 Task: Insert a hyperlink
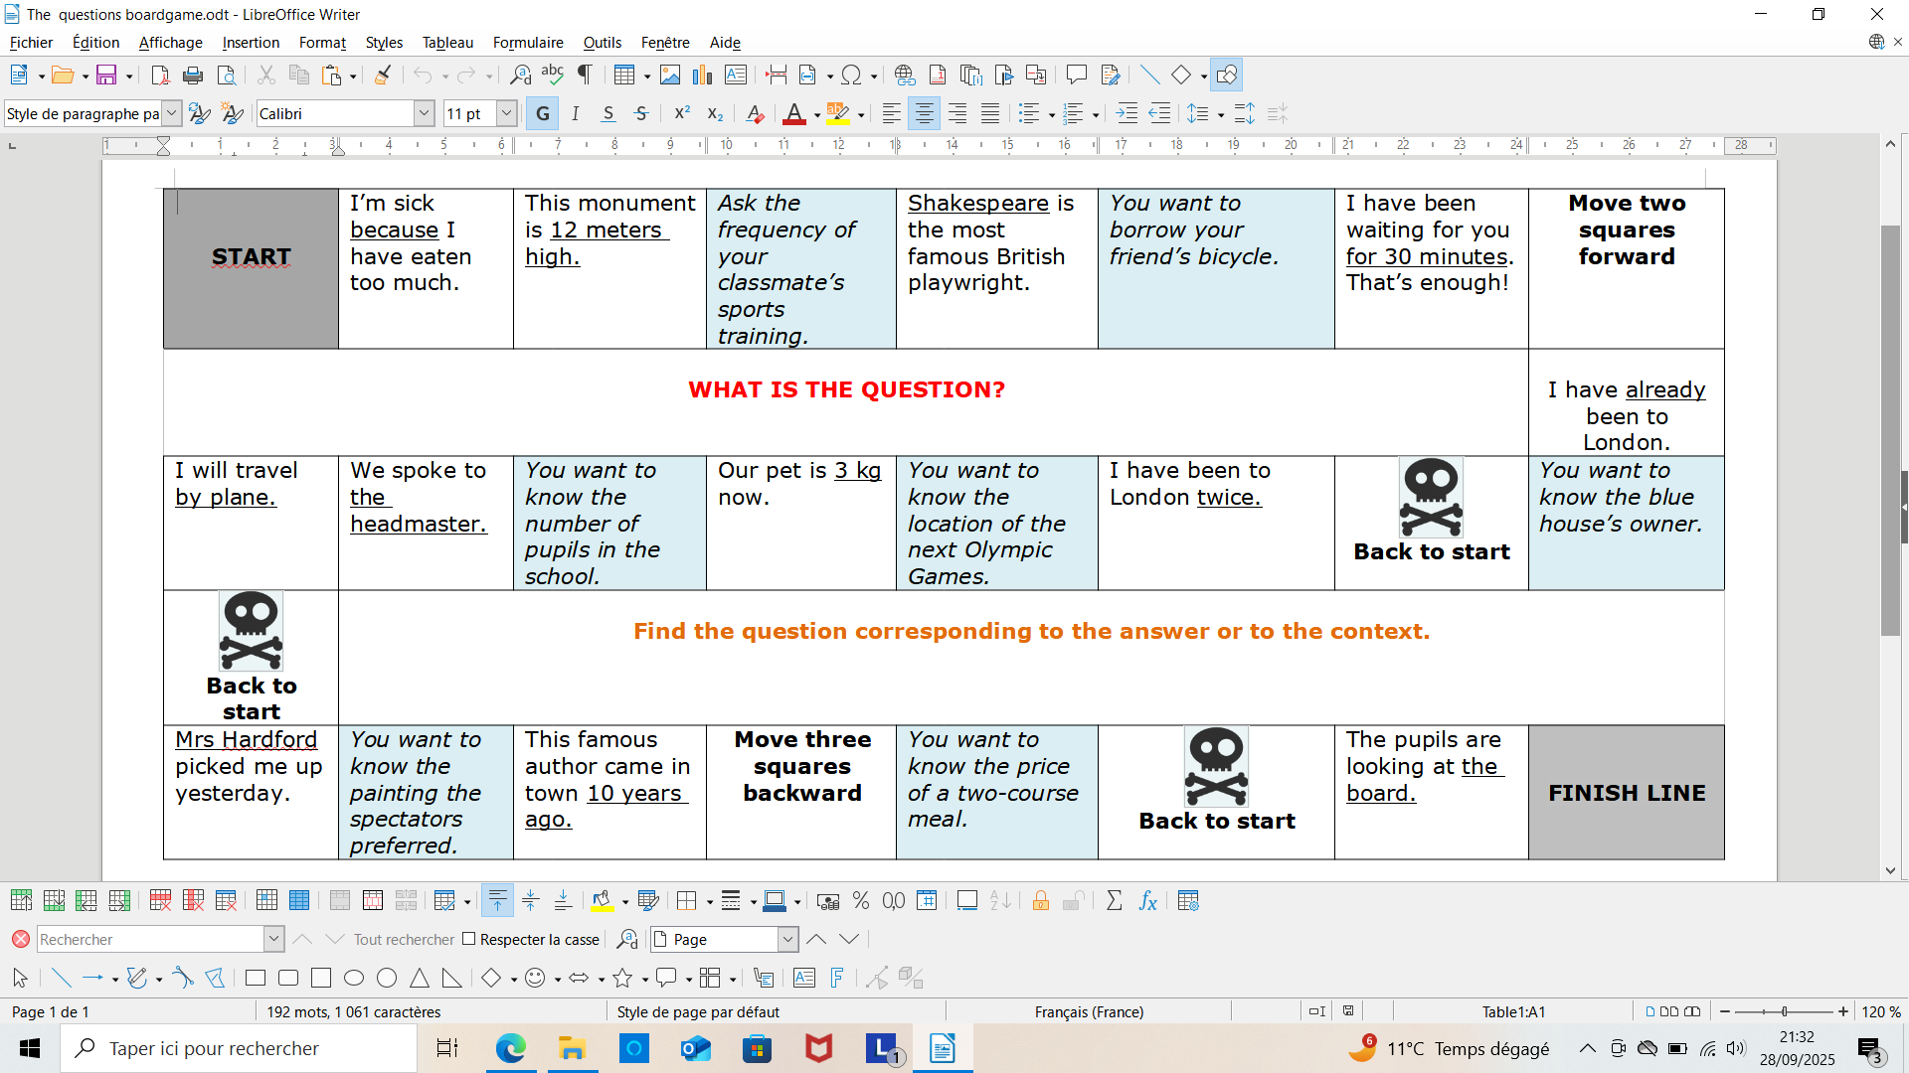pos(905,75)
